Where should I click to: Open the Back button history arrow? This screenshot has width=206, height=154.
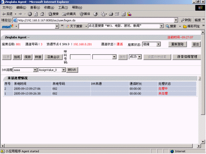(x=15, y=14)
